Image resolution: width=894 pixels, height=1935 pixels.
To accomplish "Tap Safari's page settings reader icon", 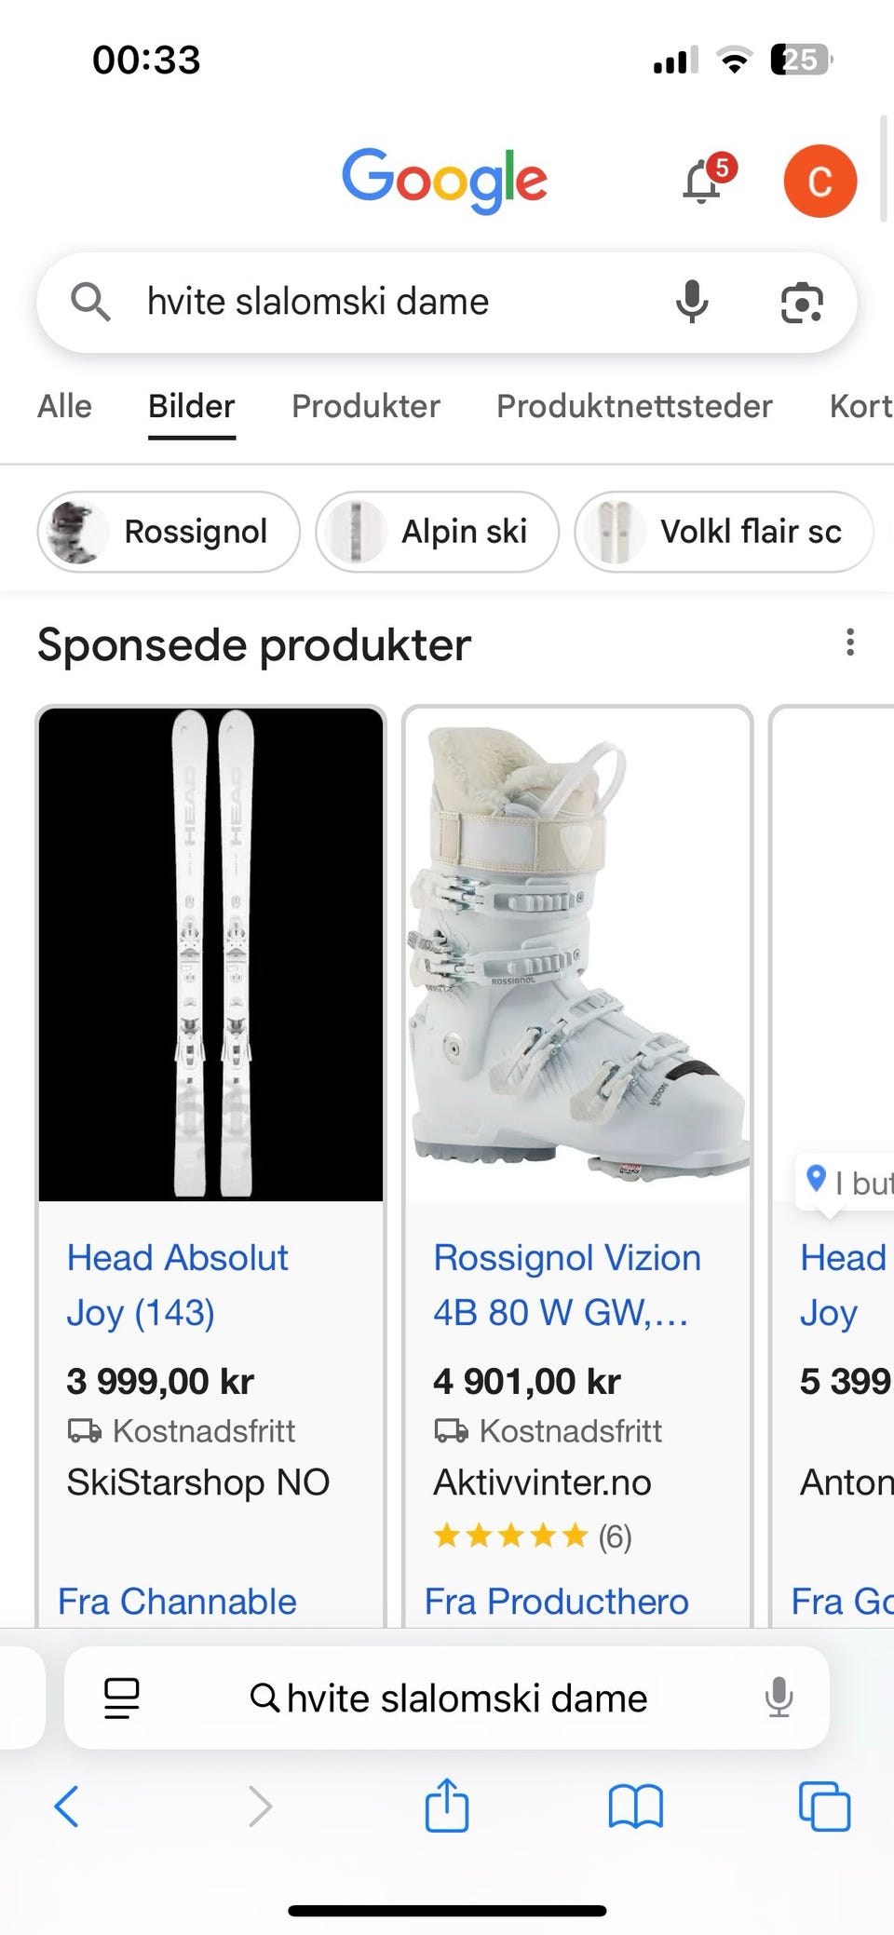I will [122, 1698].
